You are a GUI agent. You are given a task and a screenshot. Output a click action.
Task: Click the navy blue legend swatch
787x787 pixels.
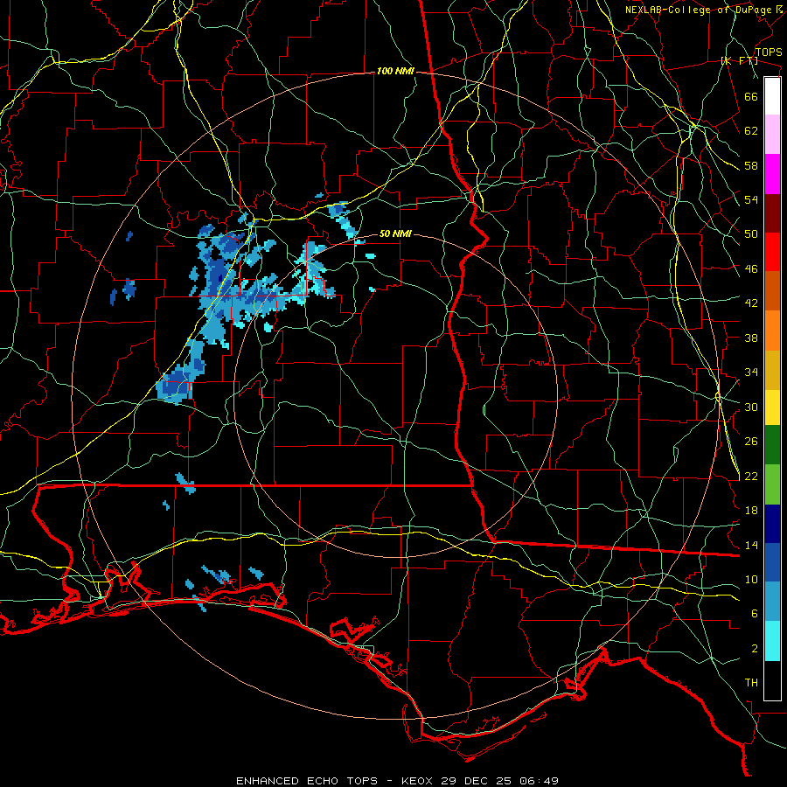tap(772, 524)
